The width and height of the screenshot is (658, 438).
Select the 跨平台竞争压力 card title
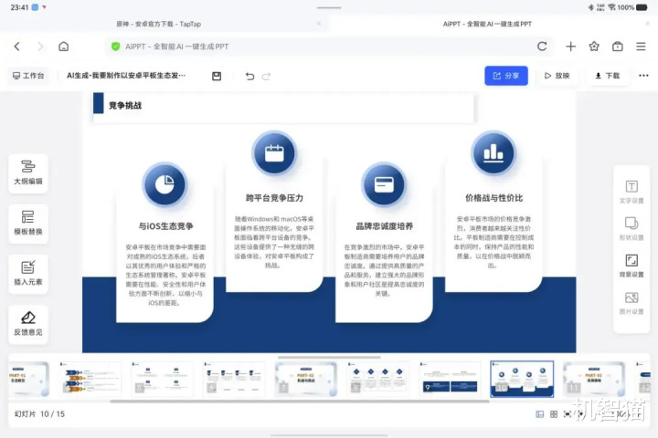tap(274, 198)
